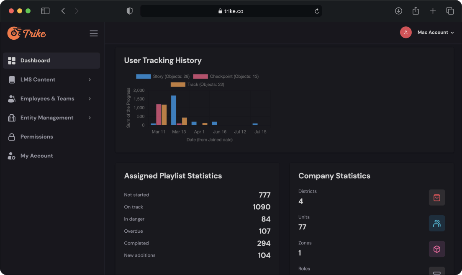Screen dimensions: 462x275
Task: Open the privacy shield report
Action: (x=130, y=11)
